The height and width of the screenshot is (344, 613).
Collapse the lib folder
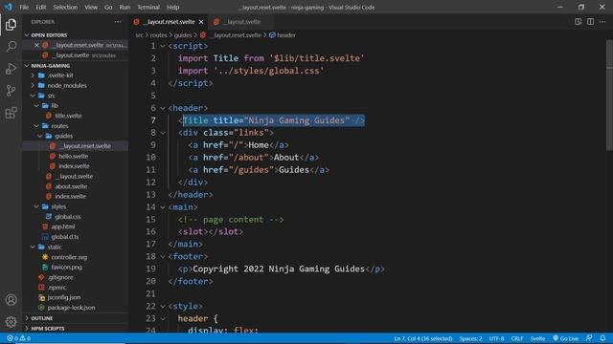(36, 106)
